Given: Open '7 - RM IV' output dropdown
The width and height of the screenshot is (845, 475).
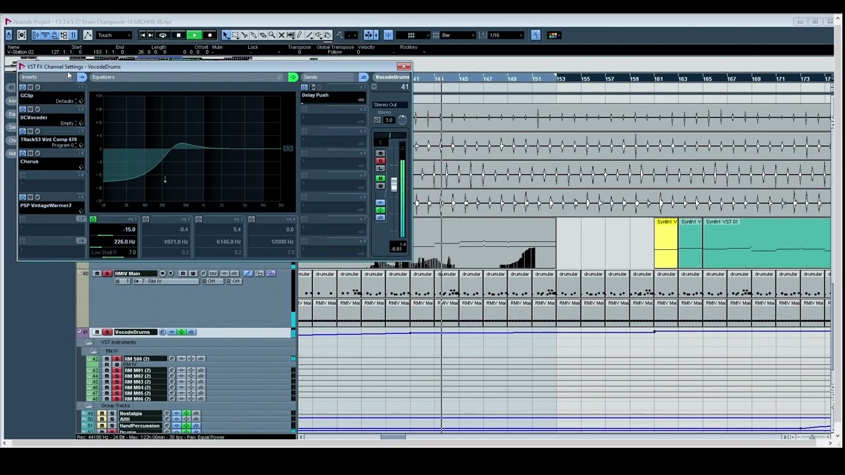Looking at the screenshot, I should click(165, 282).
